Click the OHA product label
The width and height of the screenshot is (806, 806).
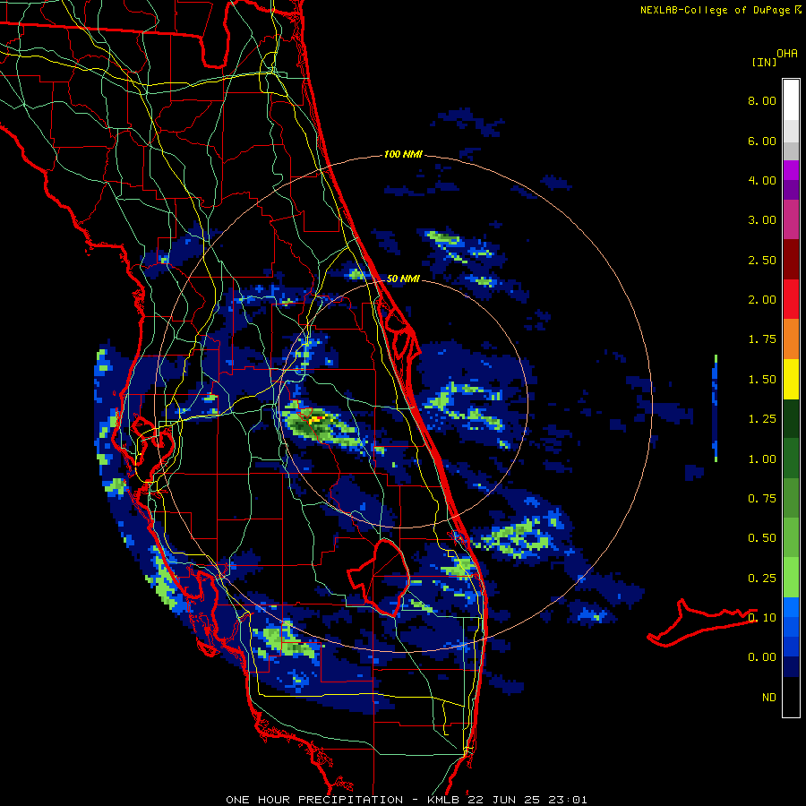(787, 54)
